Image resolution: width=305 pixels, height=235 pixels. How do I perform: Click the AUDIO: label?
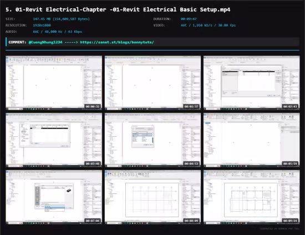[x=11, y=32]
